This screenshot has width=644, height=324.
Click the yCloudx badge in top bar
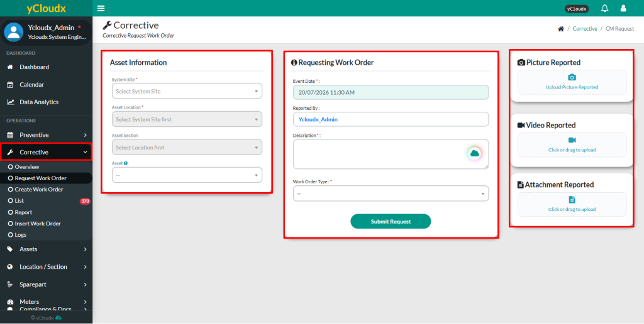(577, 9)
